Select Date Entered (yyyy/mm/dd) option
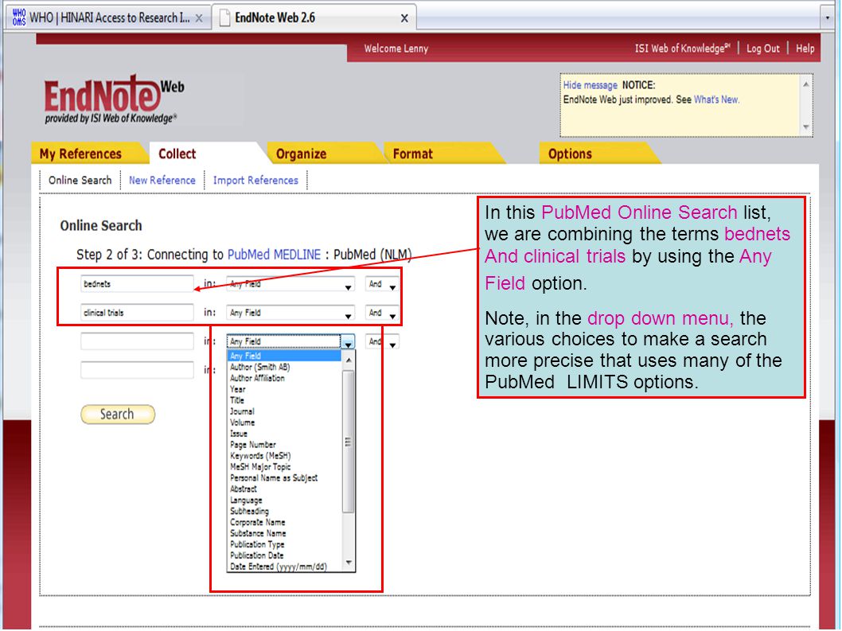This screenshot has height=631, width=842. point(285,567)
